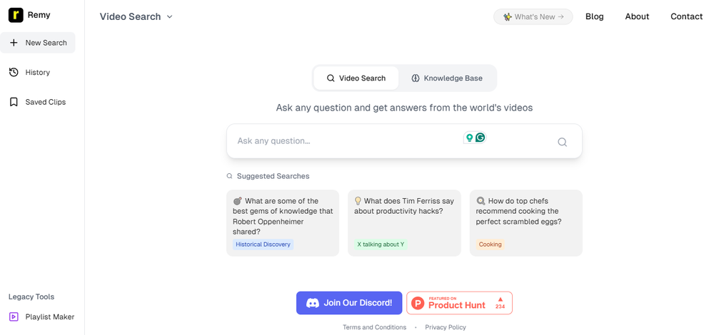
Task: Open the Privacy Policy link
Action: tap(446, 327)
